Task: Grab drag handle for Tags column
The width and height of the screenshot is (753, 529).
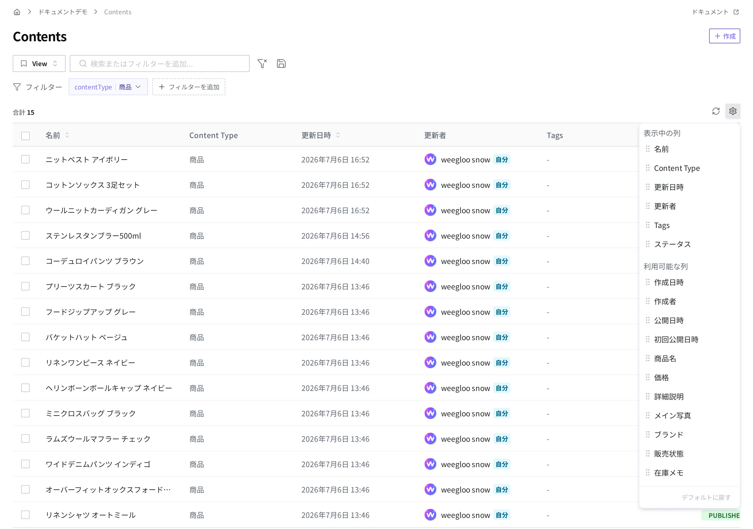Action: 648,225
